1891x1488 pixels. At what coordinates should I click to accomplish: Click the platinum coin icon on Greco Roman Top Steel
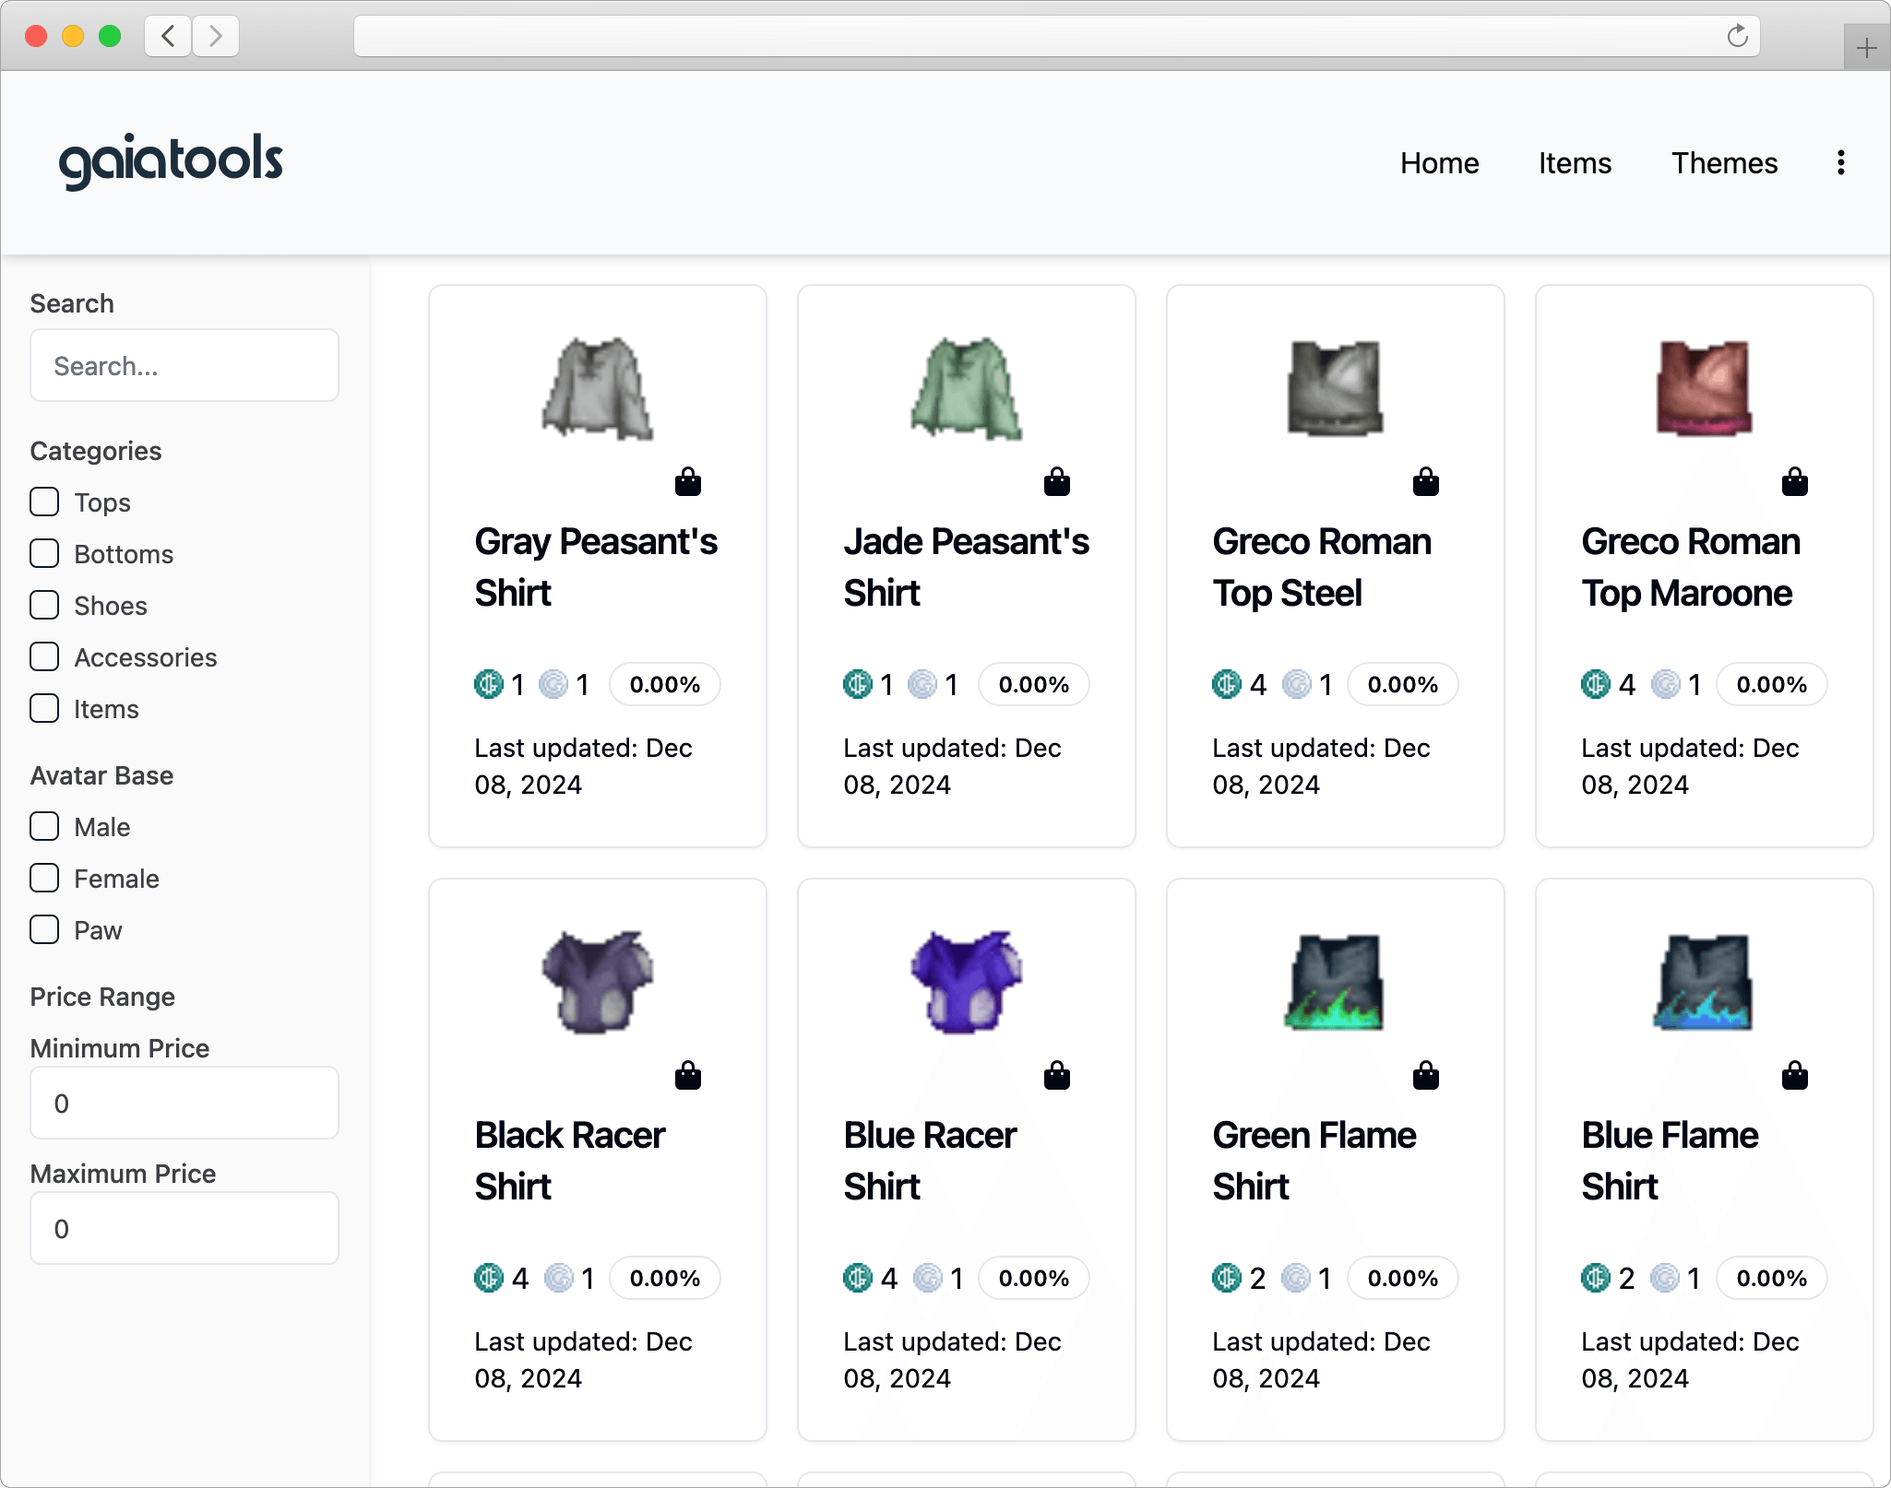click(x=1295, y=684)
